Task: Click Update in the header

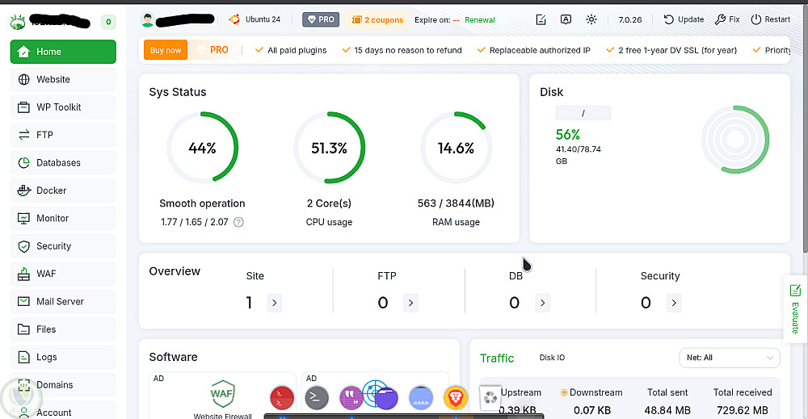Action: coord(684,19)
